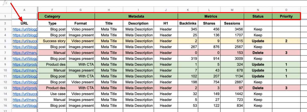Click the URL heading cell in column A
The height and width of the screenshot is (112, 307).
[24, 23]
